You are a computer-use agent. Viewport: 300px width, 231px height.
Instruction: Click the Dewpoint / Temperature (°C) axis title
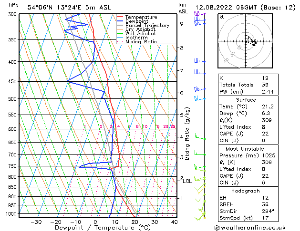coord(103,228)
